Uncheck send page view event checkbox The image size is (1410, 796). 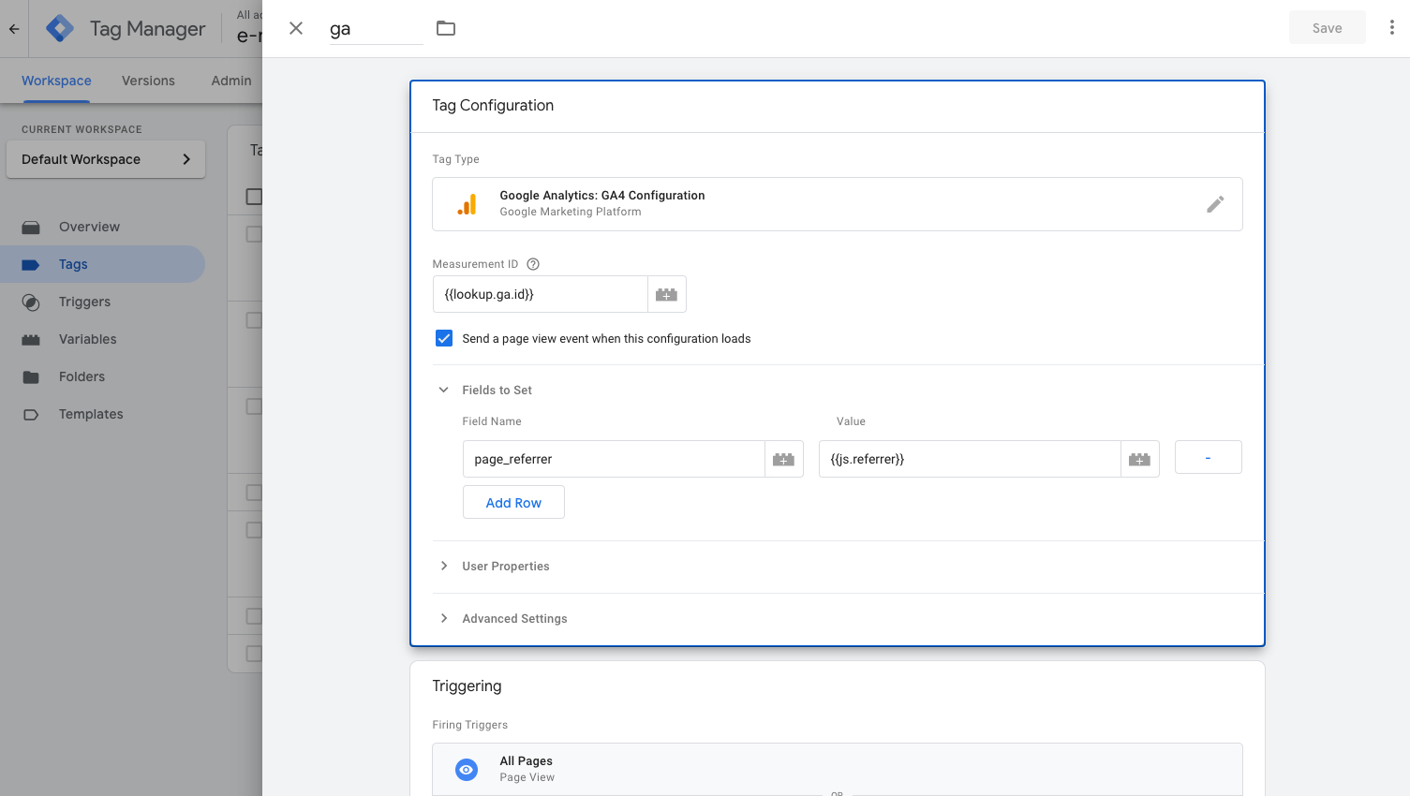444,338
